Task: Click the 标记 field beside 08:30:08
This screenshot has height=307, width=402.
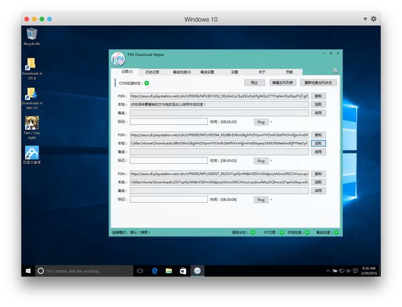Action: (169, 200)
